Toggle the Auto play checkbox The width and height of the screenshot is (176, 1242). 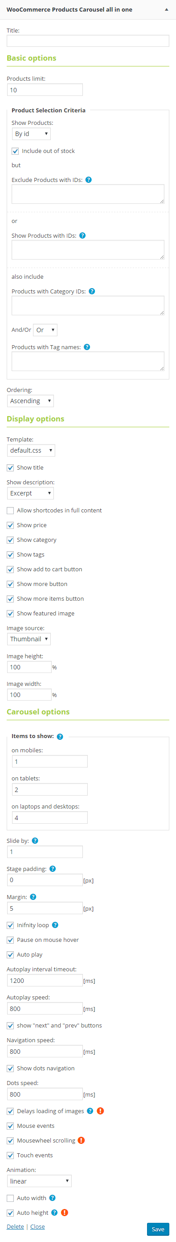(x=10, y=954)
